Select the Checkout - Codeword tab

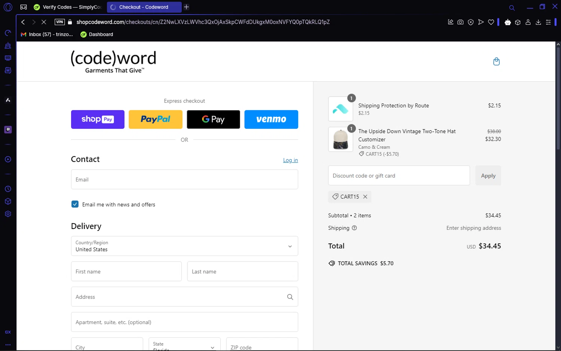click(x=144, y=7)
